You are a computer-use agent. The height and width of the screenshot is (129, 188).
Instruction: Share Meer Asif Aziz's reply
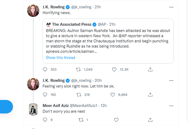[x=150, y=120]
